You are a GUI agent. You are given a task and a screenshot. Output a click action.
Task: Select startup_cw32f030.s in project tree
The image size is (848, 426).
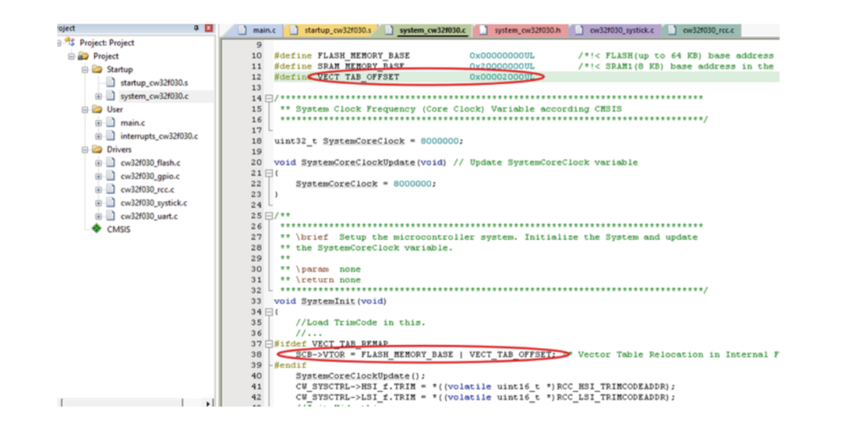(x=154, y=82)
